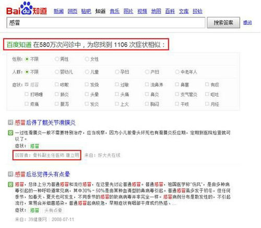Open the 音乐 navigation link

(x=115, y=12)
